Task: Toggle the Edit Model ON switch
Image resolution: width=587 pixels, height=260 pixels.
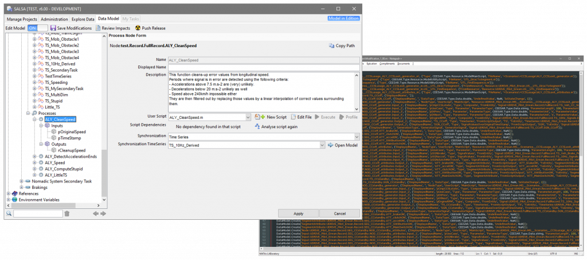Action: (35, 28)
